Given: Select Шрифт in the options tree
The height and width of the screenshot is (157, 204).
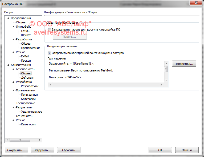Looking at the screenshot, I should click(x=26, y=35).
